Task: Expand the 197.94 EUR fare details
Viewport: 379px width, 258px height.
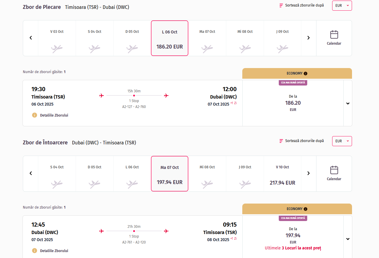Action: 348,239
